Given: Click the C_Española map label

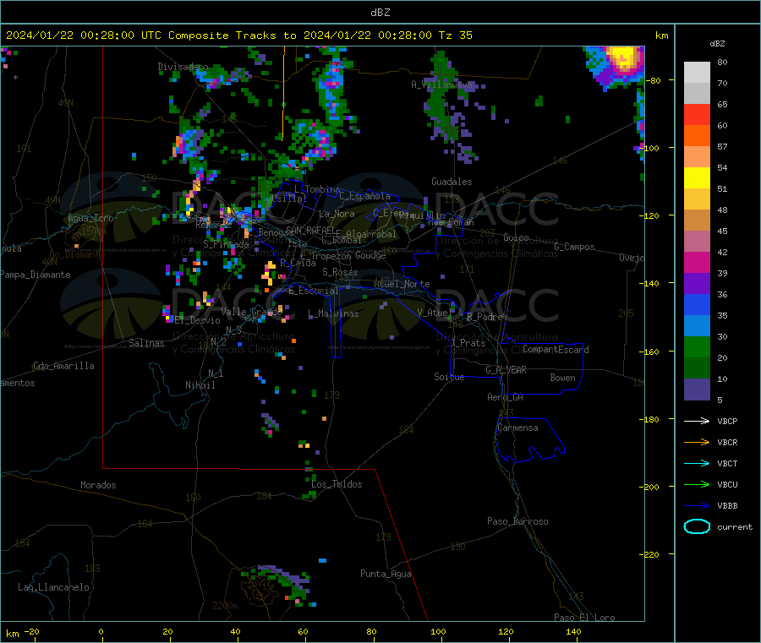Looking at the screenshot, I should point(364,196).
